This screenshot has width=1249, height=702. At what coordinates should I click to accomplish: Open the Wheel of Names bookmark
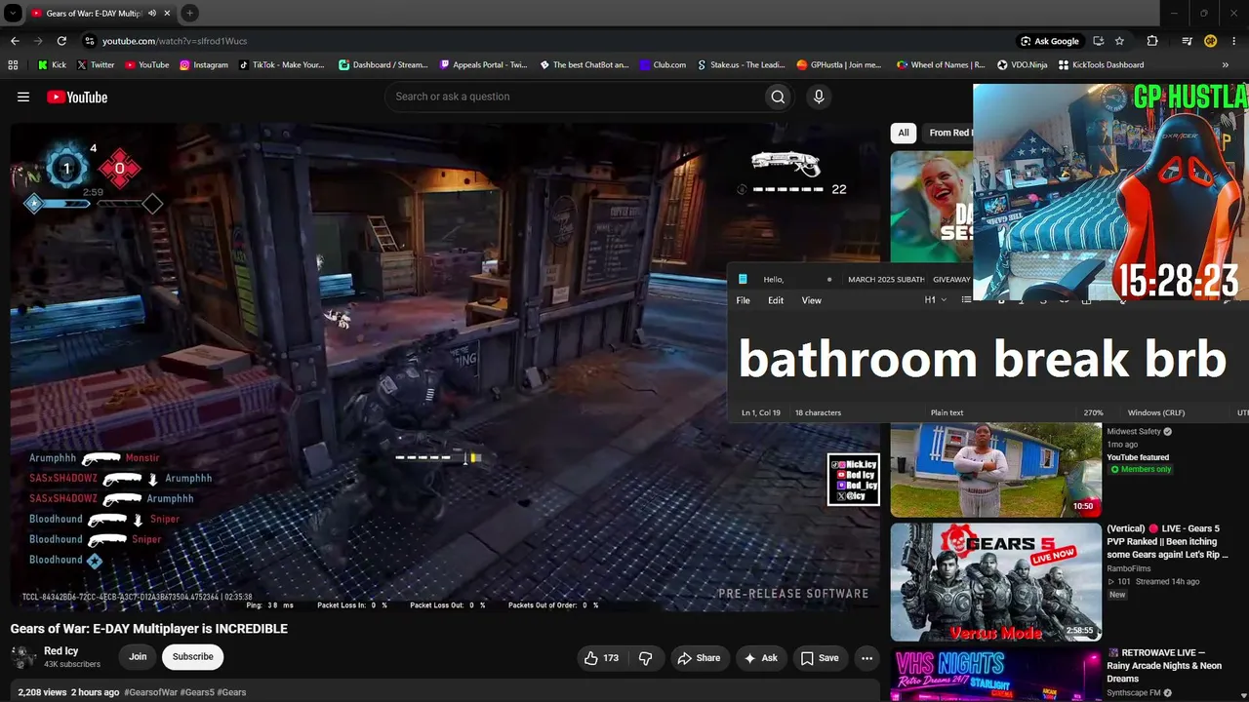[x=941, y=65]
